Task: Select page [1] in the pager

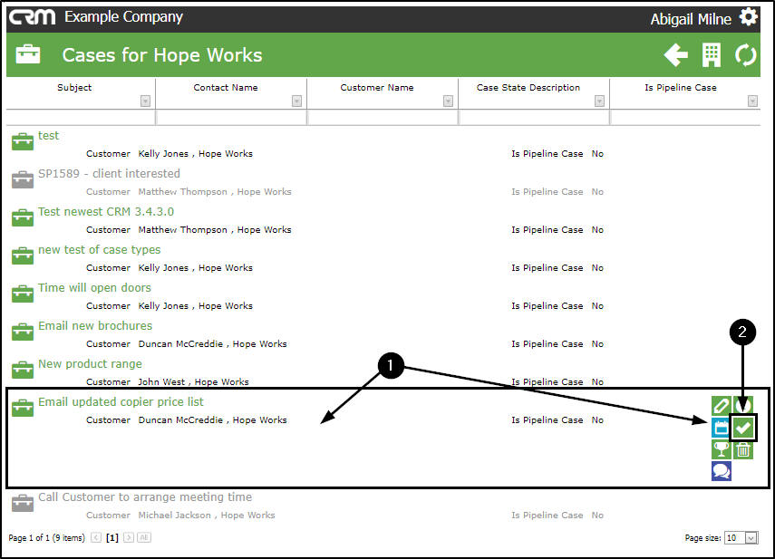Action: coord(112,537)
